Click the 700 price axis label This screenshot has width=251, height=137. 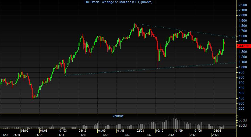coord(241,83)
